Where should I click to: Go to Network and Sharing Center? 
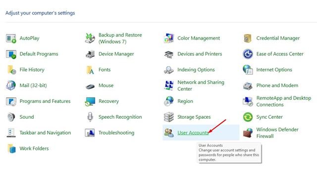point(201,86)
